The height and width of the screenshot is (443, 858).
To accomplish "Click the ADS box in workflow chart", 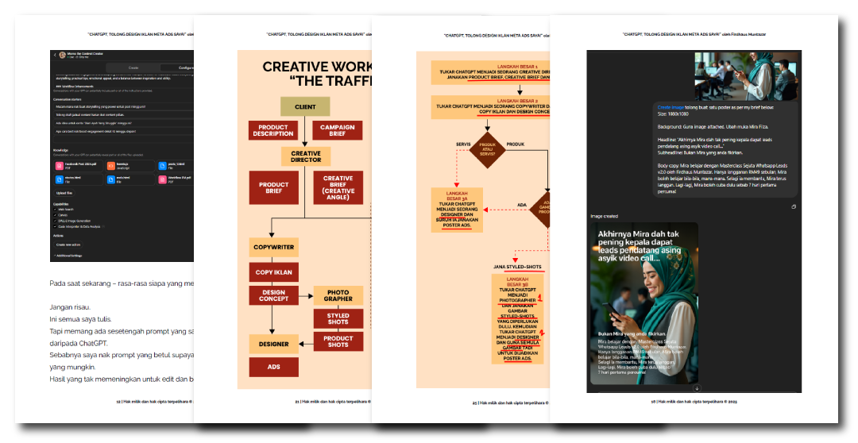I will [x=273, y=367].
